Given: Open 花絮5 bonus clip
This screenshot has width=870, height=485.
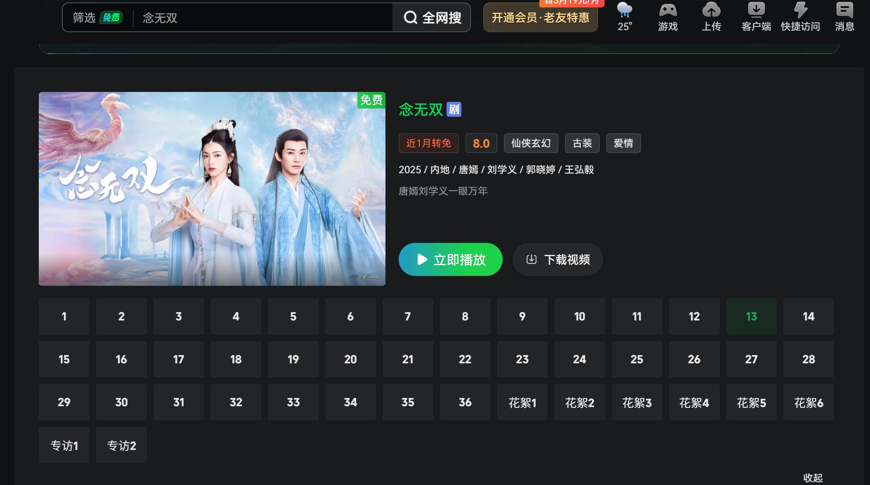Looking at the screenshot, I should pyautogui.click(x=752, y=402).
